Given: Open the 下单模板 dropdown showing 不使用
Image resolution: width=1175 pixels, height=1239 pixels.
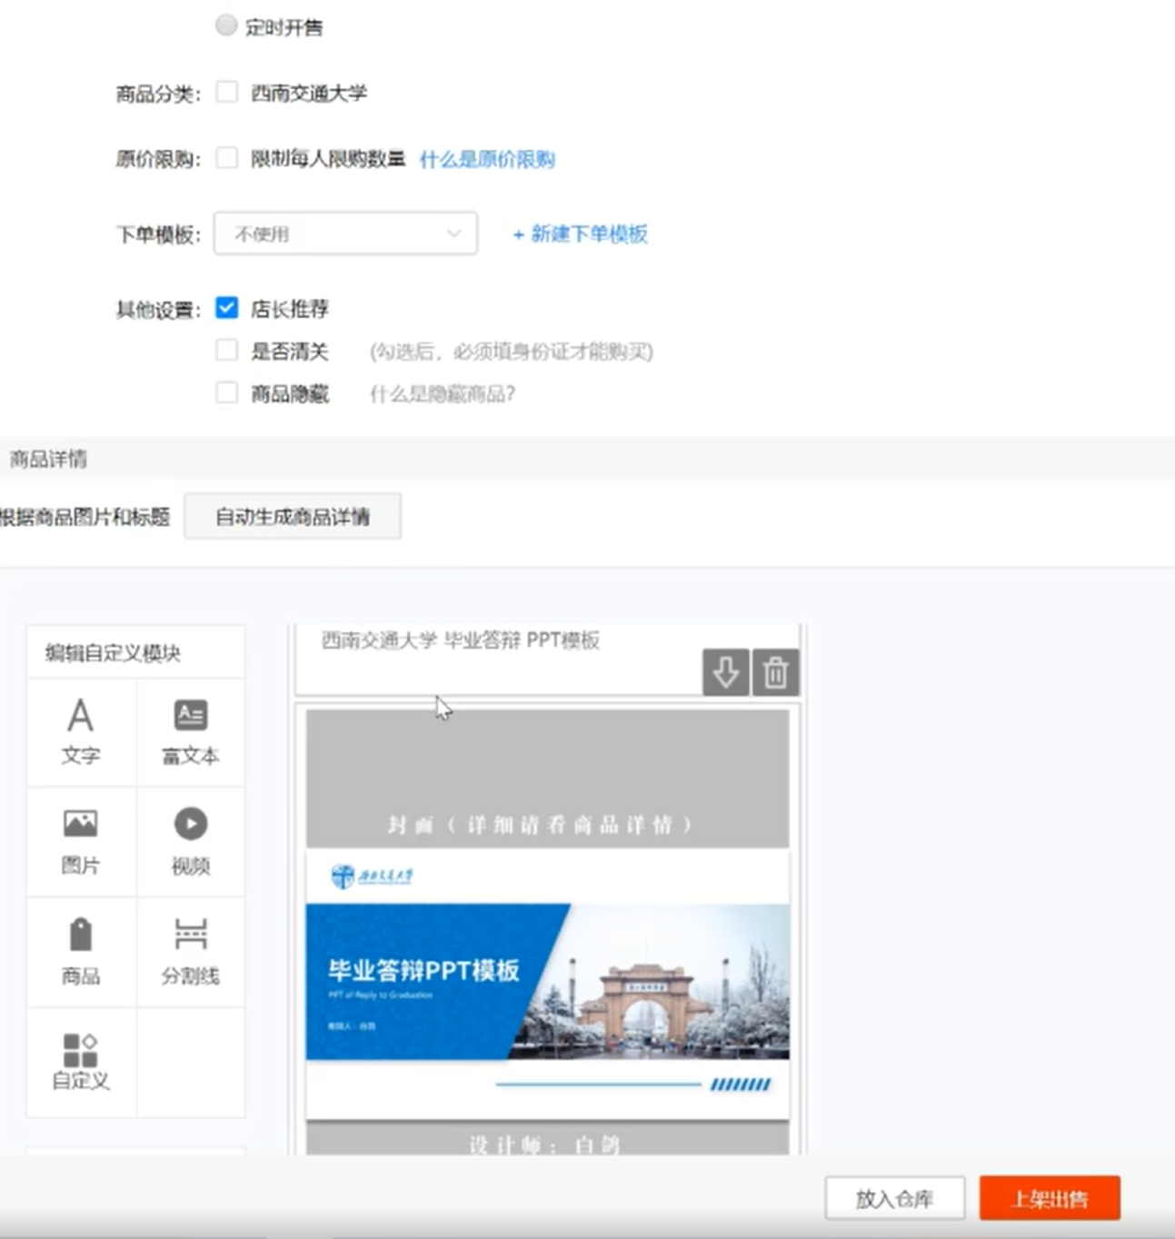Looking at the screenshot, I should point(345,233).
